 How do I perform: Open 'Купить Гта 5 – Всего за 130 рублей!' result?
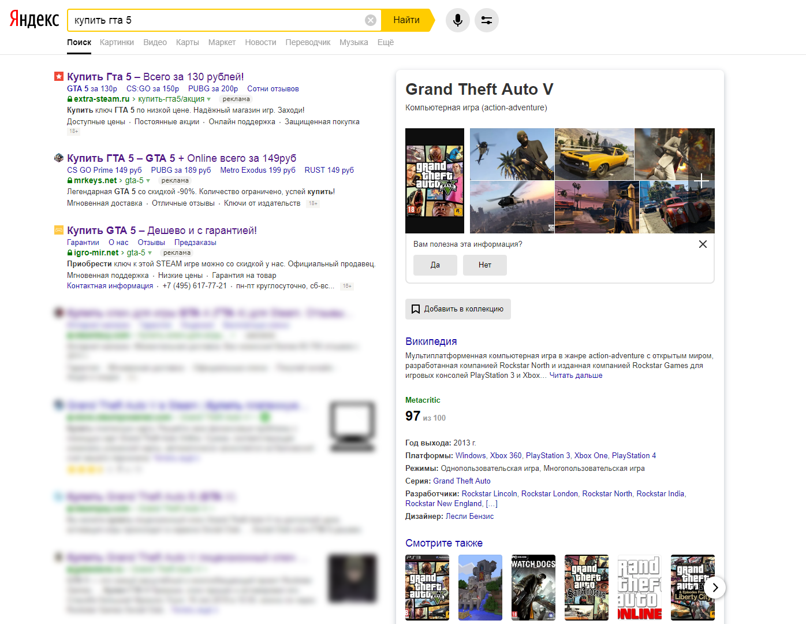pyautogui.click(x=155, y=77)
